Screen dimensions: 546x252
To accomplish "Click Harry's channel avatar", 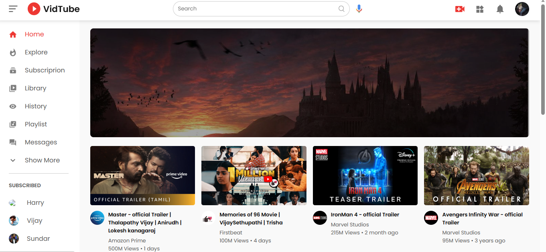I will point(13,203).
